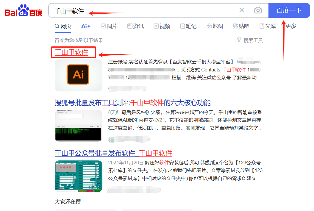
Task: Switch to the 视频 tab
Action: point(162,26)
